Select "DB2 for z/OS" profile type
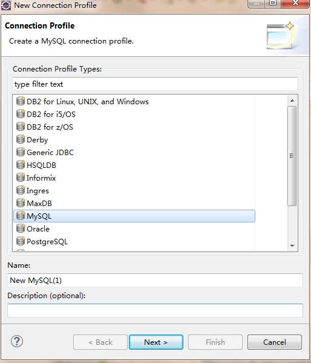 click(x=50, y=127)
